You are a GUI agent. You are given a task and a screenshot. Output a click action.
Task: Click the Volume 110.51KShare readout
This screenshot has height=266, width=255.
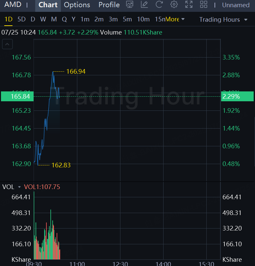click(131, 33)
